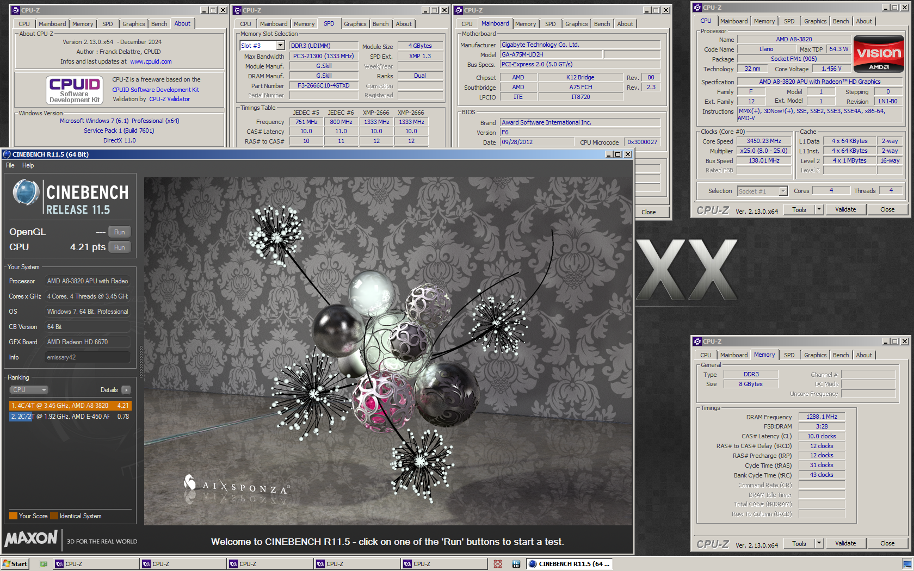Open the CPU-Z Validator link
The width and height of the screenshot is (914, 571).
[170, 99]
